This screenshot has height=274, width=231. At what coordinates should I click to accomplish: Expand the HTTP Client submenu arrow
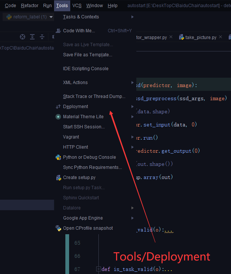132,147
